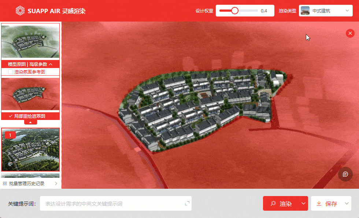This screenshot has height=218, width=359.
Task: Click the 0.4 design weight value
Action: pyautogui.click(x=264, y=11)
